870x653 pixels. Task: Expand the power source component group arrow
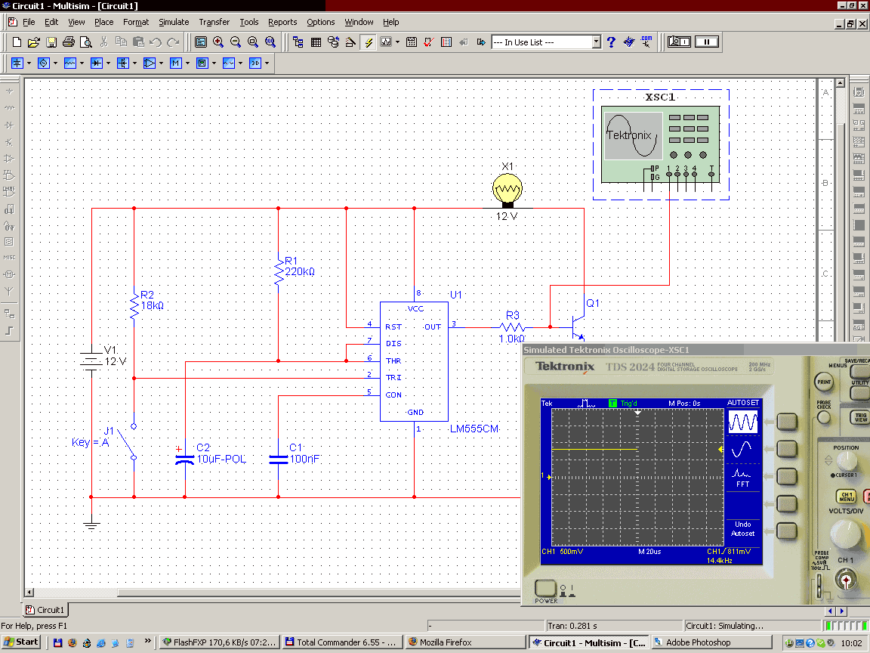coord(29,63)
